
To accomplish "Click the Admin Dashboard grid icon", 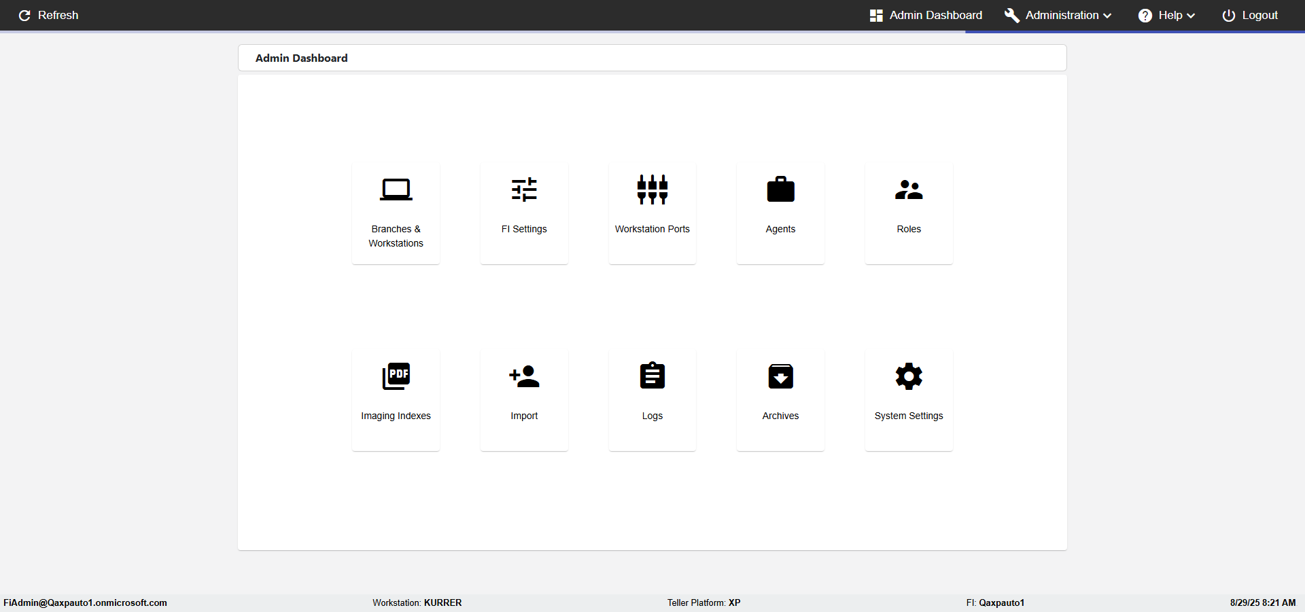I will coord(876,16).
